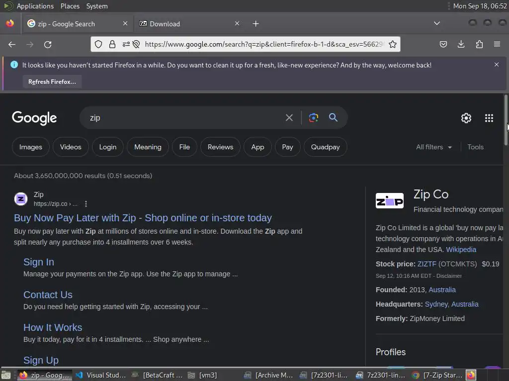Open the How It Works sitelink
The height and width of the screenshot is (381, 509).
[53, 327]
